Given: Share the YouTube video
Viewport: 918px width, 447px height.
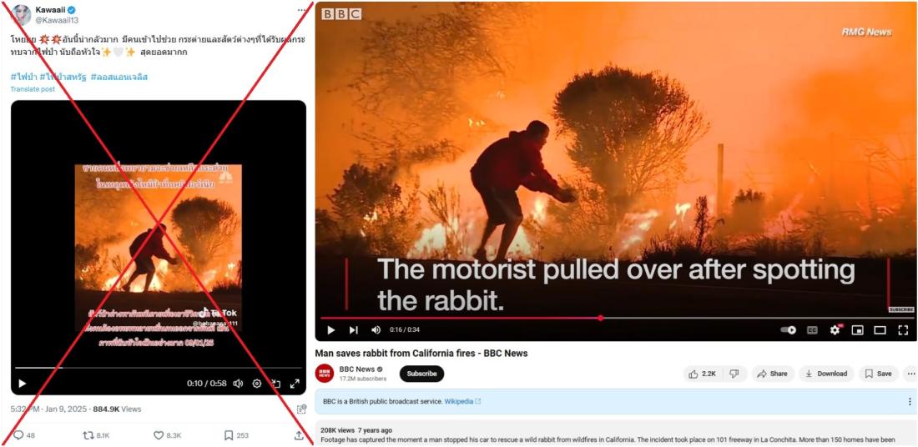Looking at the screenshot, I should [x=773, y=374].
